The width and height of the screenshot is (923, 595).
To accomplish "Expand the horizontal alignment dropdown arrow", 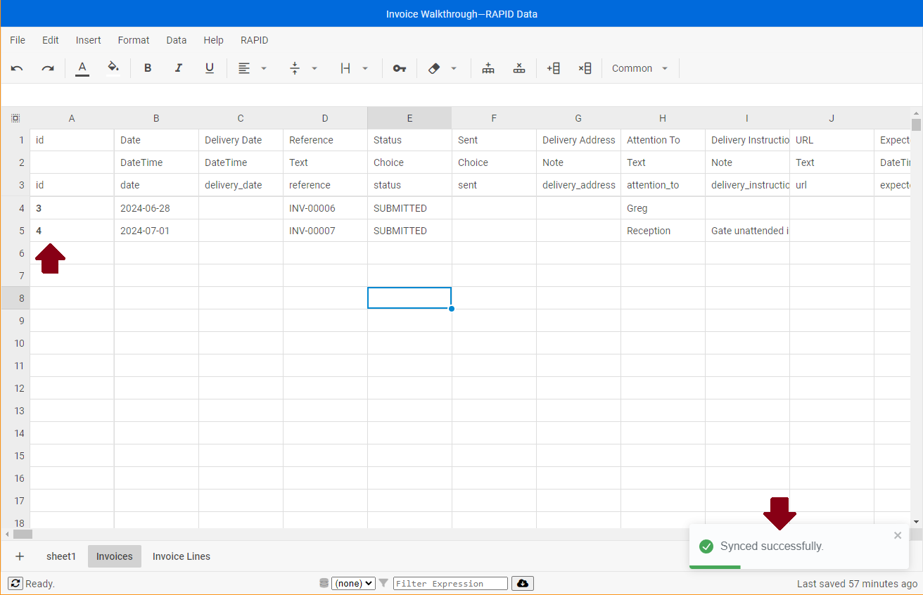I will [264, 68].
